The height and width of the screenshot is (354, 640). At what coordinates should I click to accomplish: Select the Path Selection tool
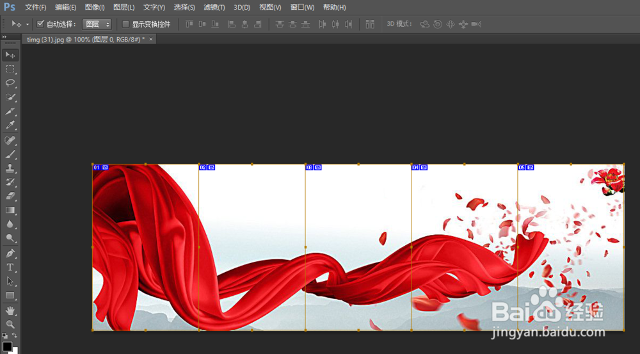(x=10, y=281)
